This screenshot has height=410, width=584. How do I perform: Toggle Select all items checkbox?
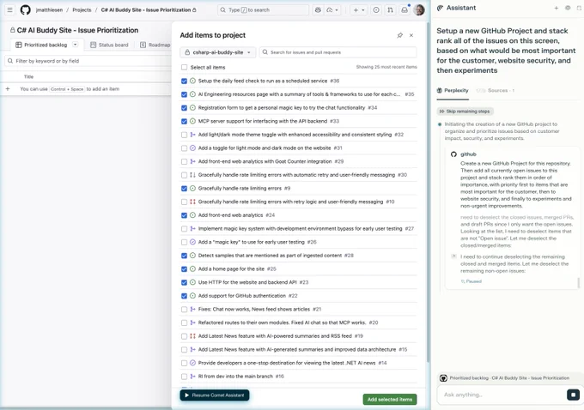(184, 68)
